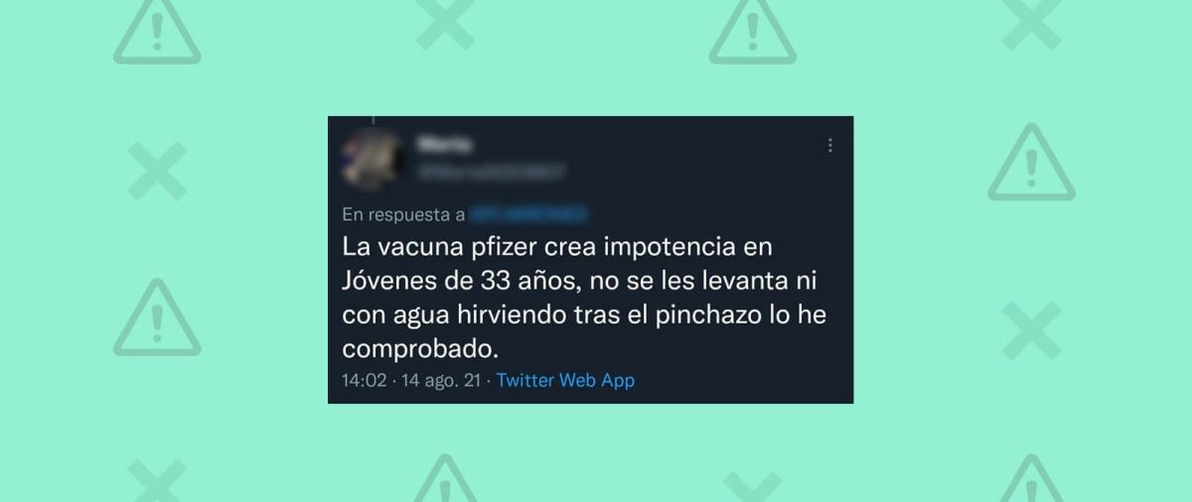Open the tweet's three-dot more options menu
Image resolution: width=1192 pixels, height=502 pixels.
point(830,145)
